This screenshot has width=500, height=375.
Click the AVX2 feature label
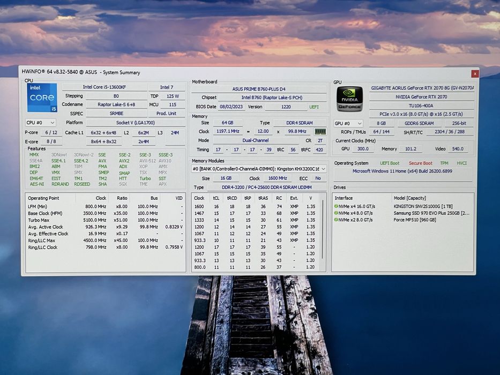pyautogui.click(x=124, y=161)
